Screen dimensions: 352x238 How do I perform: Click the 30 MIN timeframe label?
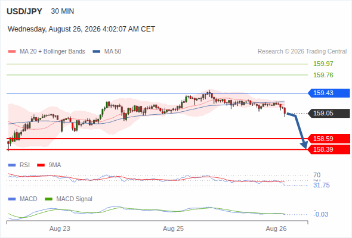coord(63,11)
